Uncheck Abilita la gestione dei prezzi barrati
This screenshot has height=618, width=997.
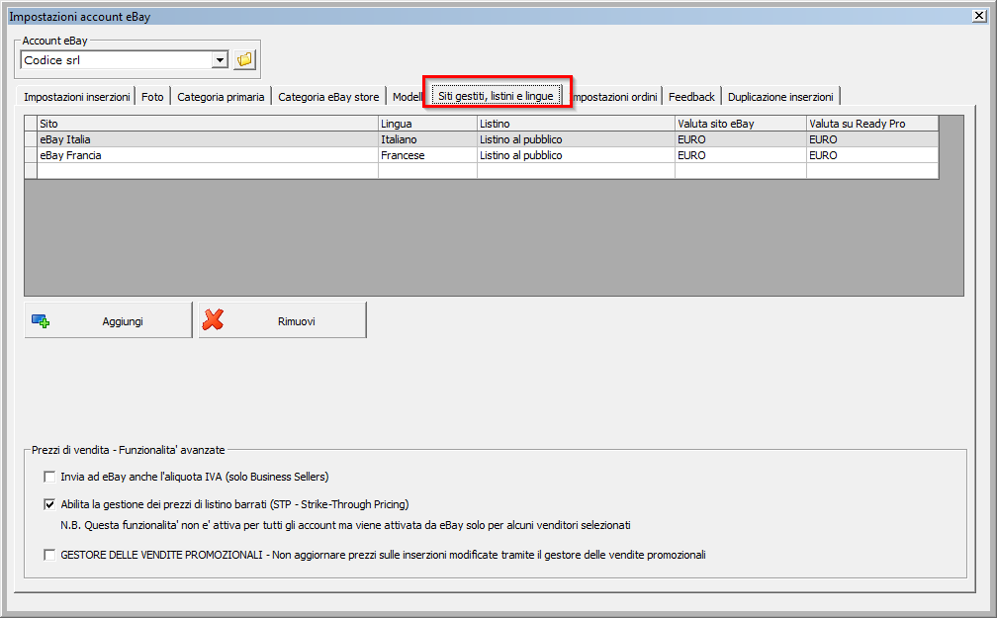pyautogui.click(x=49, y=504)
